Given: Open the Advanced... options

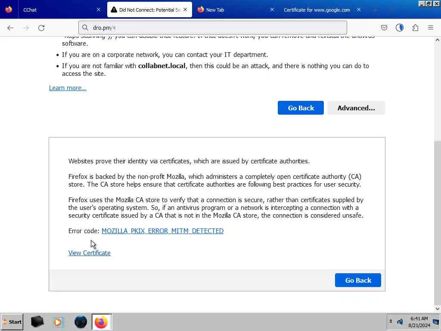Looking at the screenshot, I should (356, 108).
